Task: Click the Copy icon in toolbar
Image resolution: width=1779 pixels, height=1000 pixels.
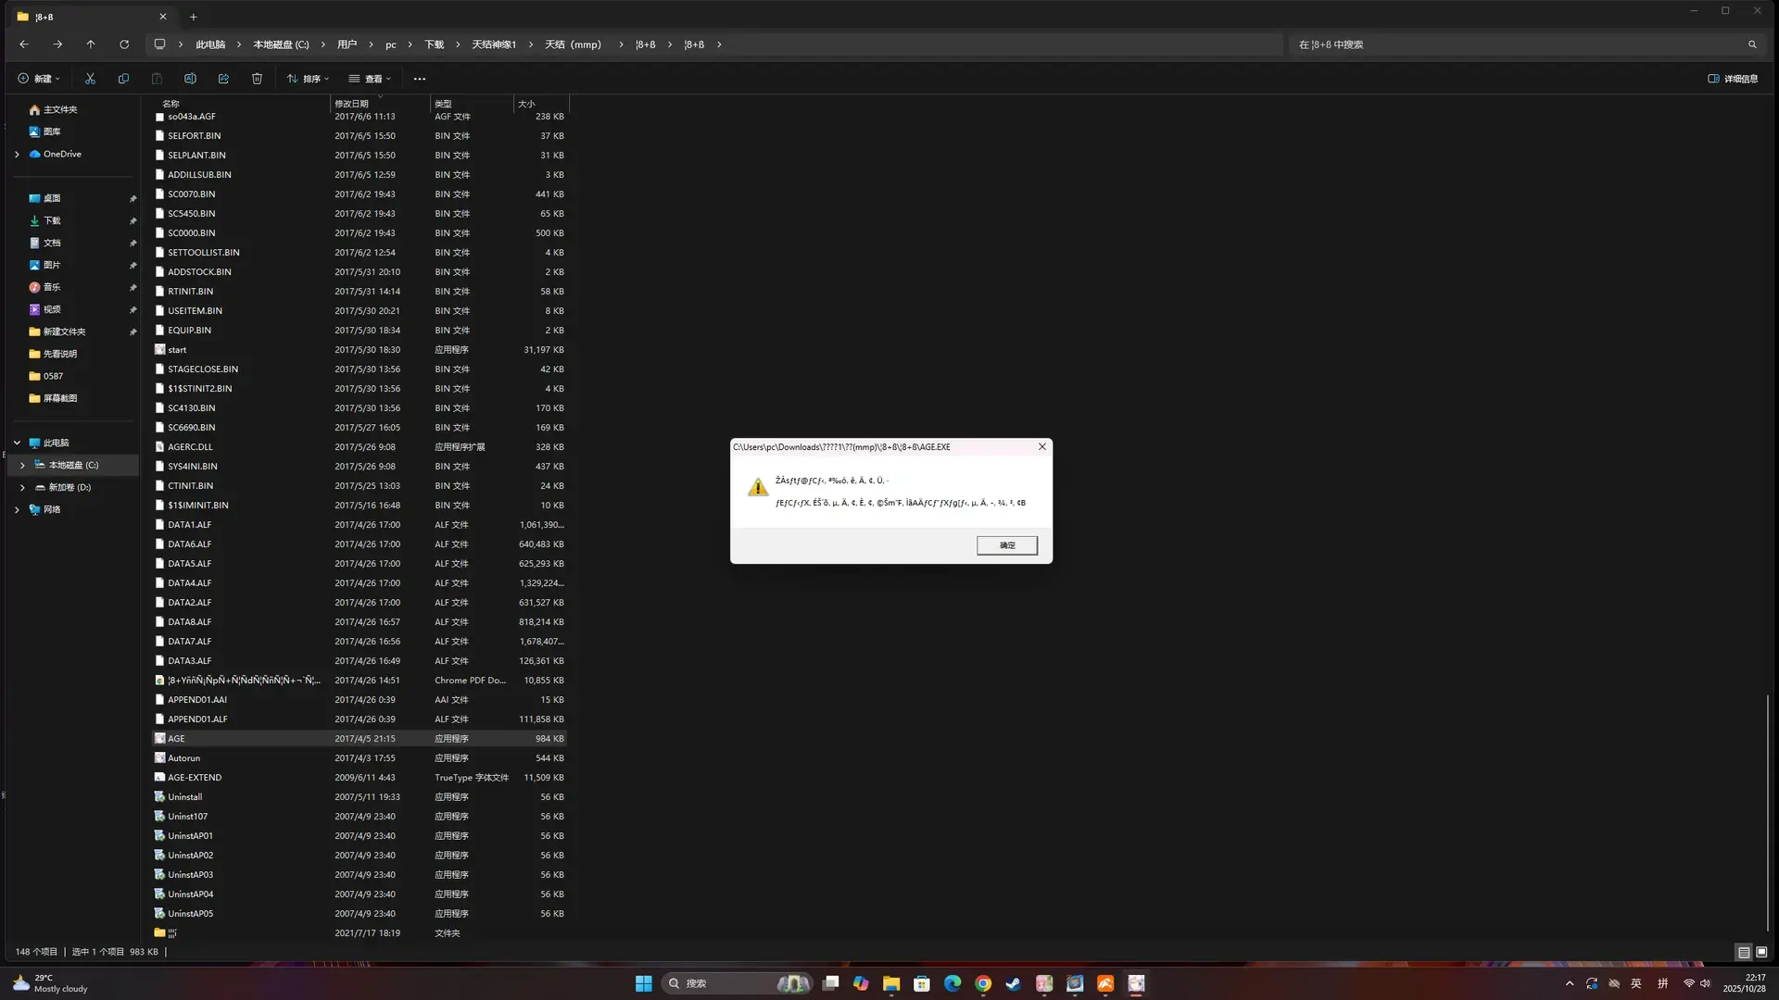Action: [x=123, y=79]
